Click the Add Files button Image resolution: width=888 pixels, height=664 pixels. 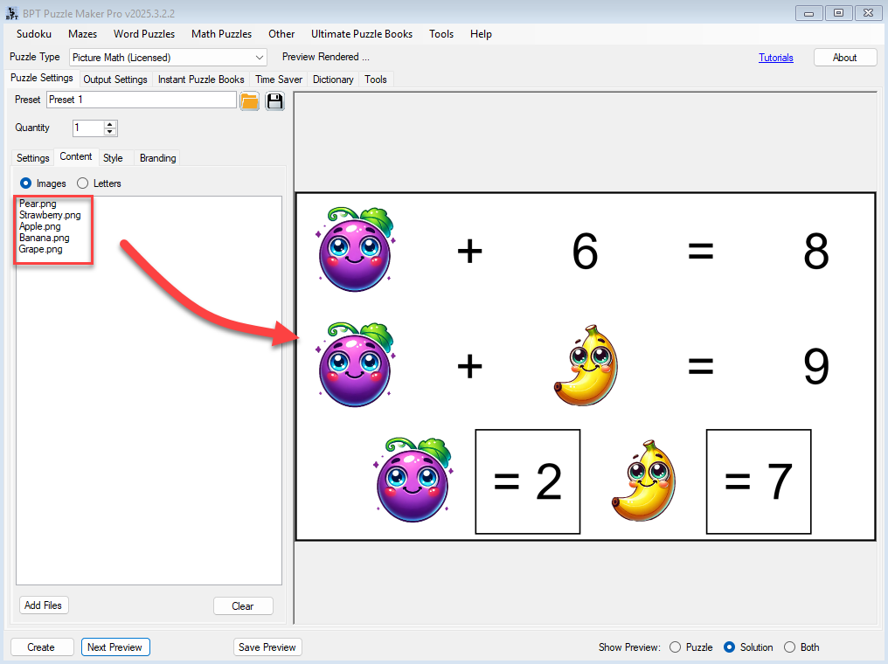pos(44,605)
